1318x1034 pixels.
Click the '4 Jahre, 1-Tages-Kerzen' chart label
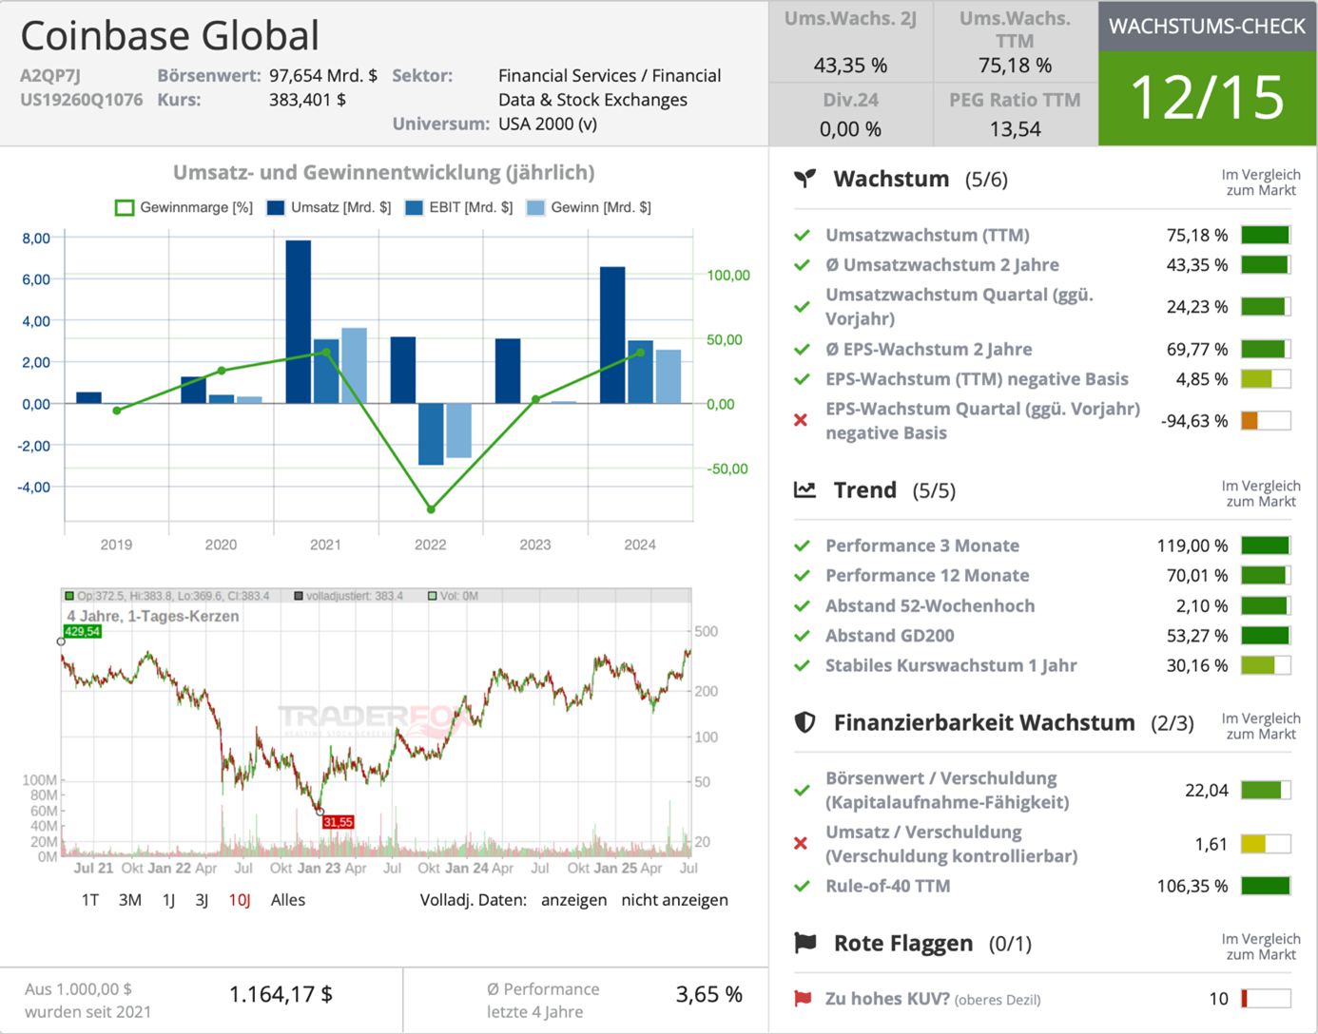point(152,616)
